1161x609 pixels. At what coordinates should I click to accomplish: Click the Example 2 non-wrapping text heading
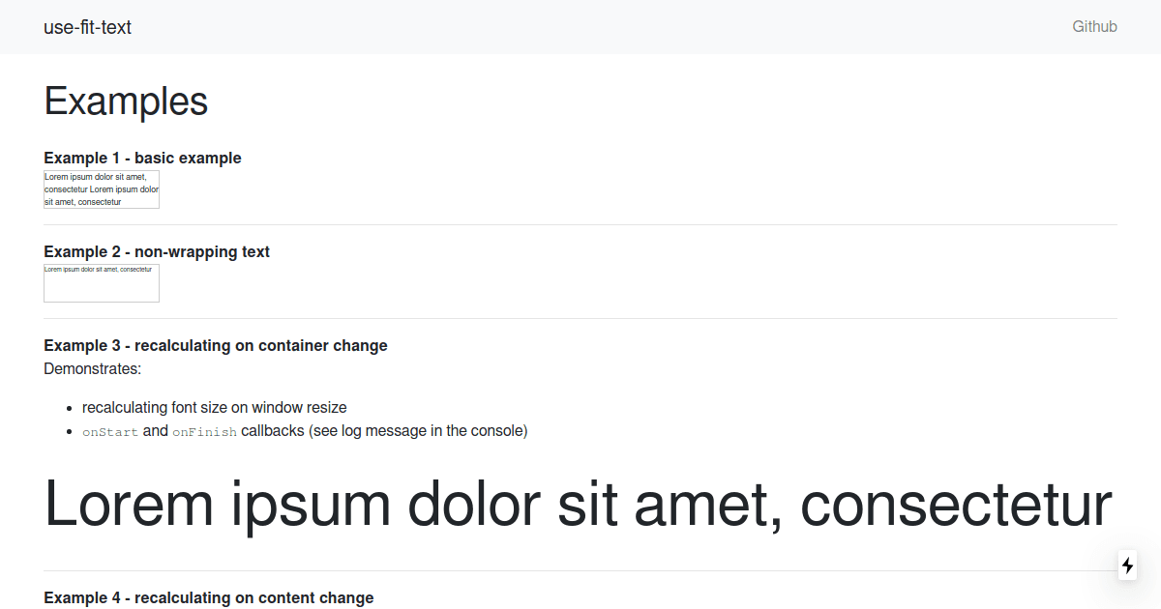[x=156, y=251]
